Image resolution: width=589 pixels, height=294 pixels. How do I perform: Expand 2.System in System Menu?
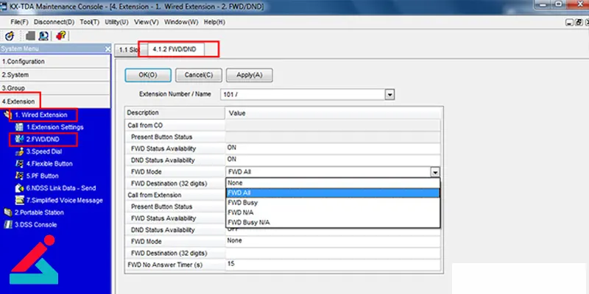pos(55,75)
